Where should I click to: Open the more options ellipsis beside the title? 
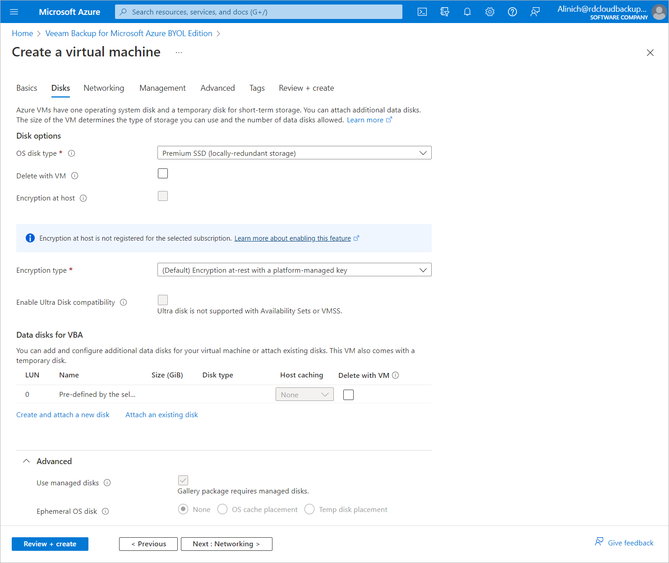(179, 52)
